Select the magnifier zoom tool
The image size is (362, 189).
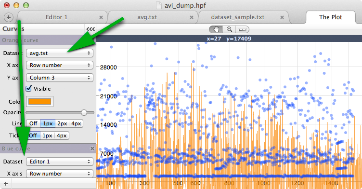pyautogui.click(x=229, y=29)
